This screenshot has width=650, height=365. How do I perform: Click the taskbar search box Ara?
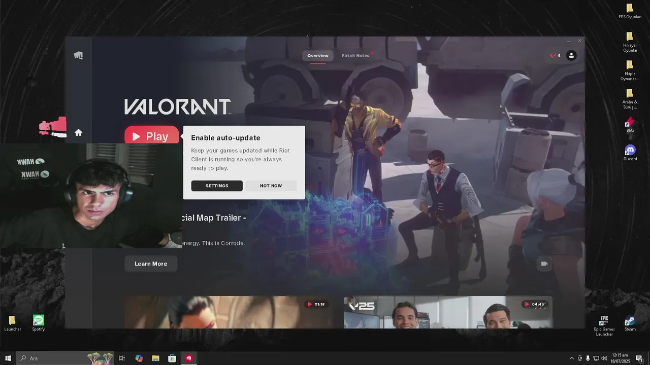[x=65, y=358]
